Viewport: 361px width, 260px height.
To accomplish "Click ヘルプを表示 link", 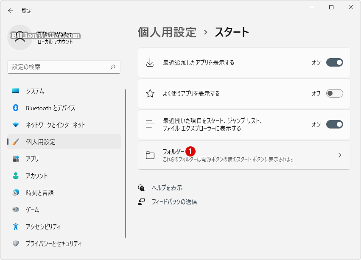I will (167, 188).
